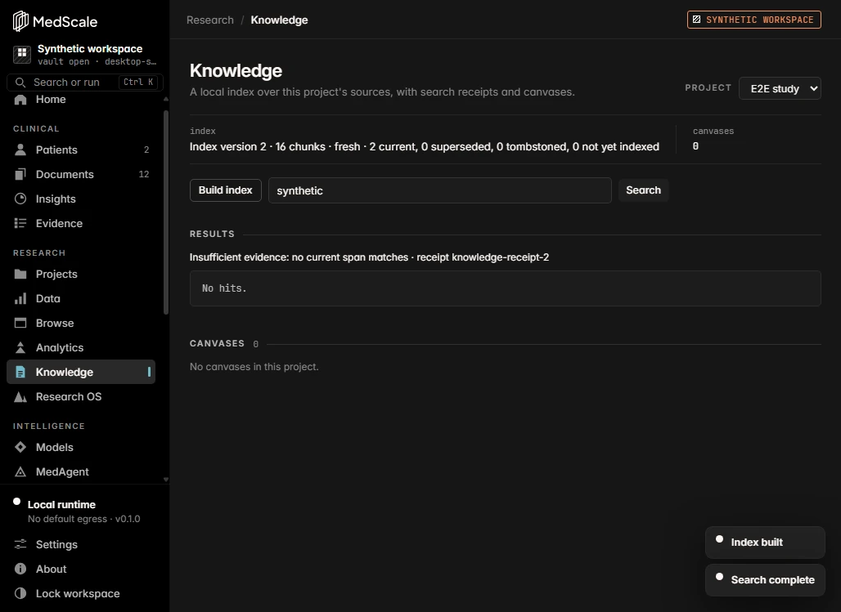This screenshot has width=841, height=612.
Task: Open the About label
Action: point(51,570)
